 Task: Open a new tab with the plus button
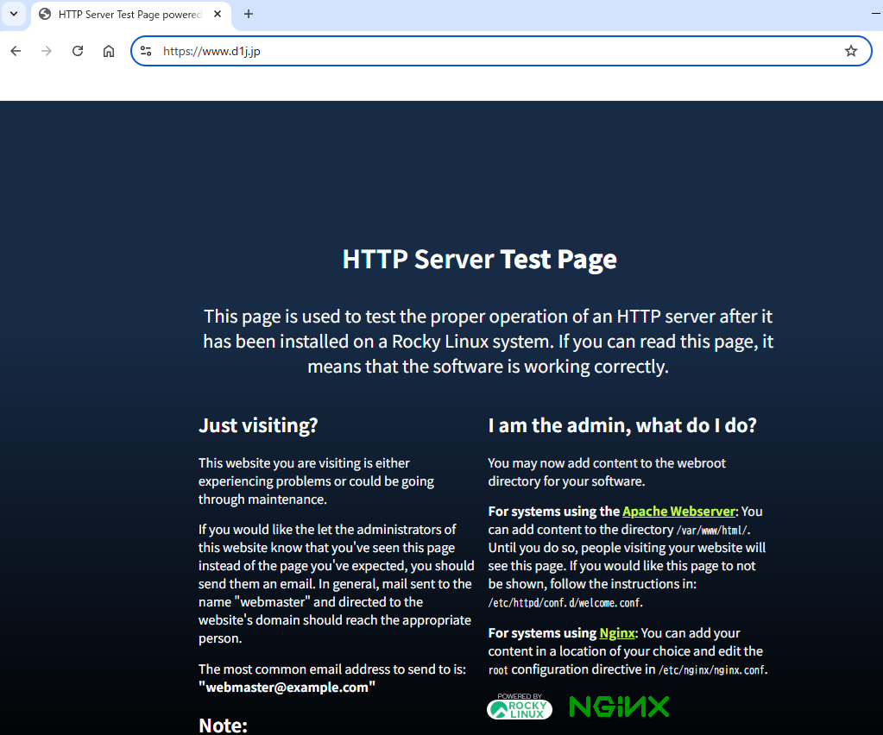coord(249,14)
